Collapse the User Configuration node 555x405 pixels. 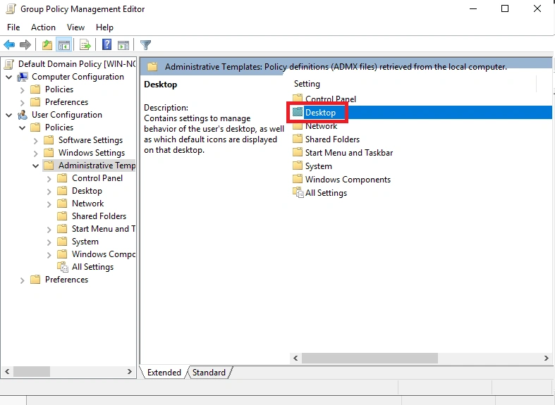9,116
